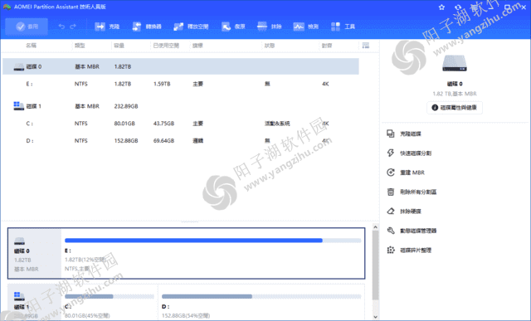Select the D: partition block in disk map

261,303
